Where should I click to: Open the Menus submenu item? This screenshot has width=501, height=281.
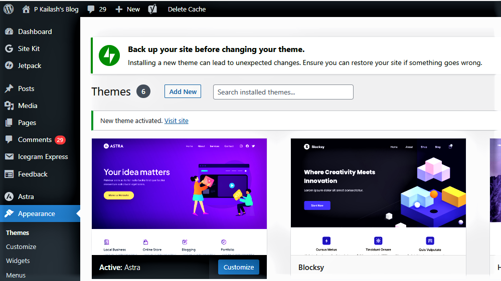16,275
